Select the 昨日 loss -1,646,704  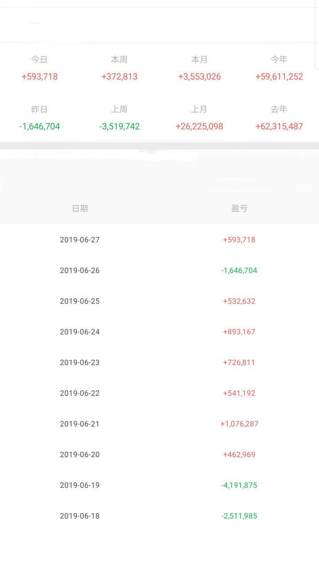click(39, 126)
